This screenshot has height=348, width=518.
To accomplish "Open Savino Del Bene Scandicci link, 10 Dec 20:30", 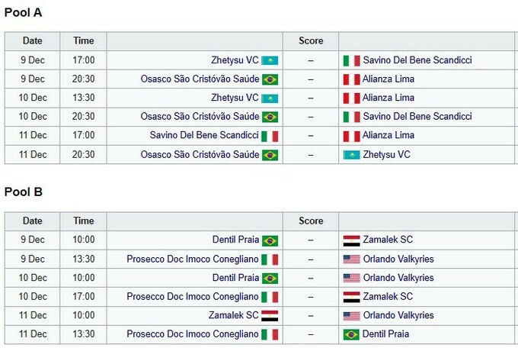I will tap(417, 117).
